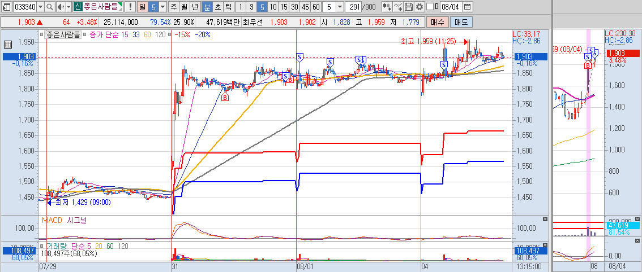Click the -20% envelope legend label
Viewport: 642px width, 272px height.
tap(202, 35)
